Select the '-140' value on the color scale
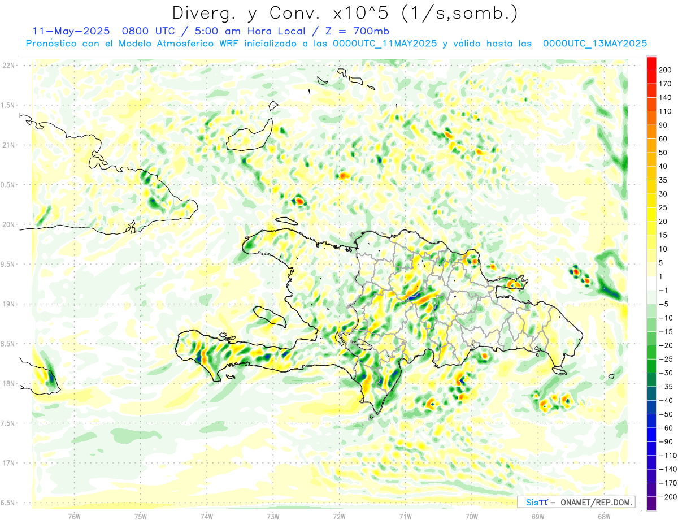Image resolution: width=678 pixels, height=524 pixels. tap(668, 469)
